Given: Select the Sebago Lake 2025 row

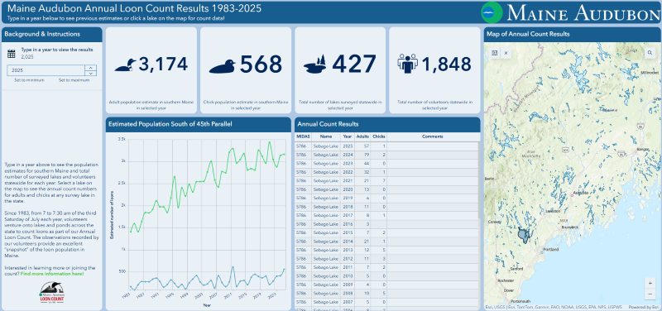Looking at the screenshot, I should (386, 146).
